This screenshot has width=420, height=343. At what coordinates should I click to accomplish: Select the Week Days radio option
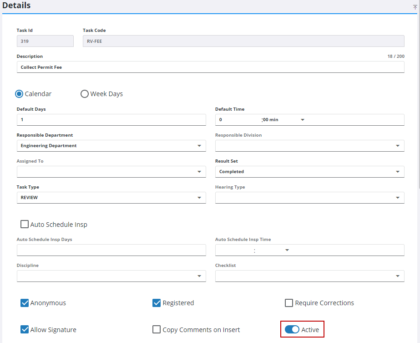coord(84,94)
